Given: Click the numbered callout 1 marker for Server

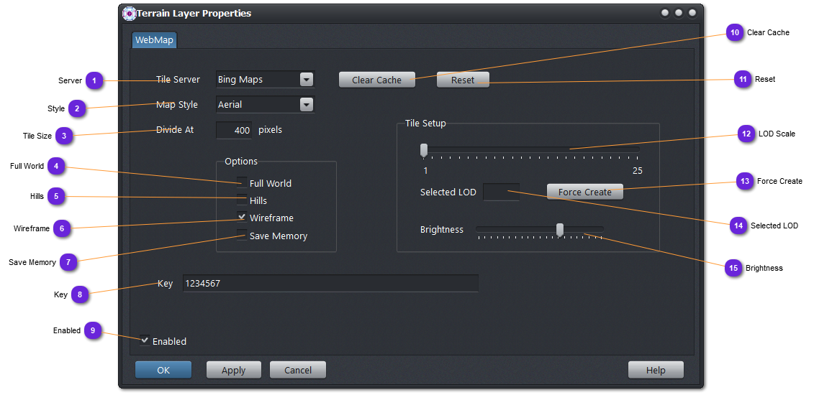Looking at the screenshot, I should pyautogui.click(x=94, y=80).
